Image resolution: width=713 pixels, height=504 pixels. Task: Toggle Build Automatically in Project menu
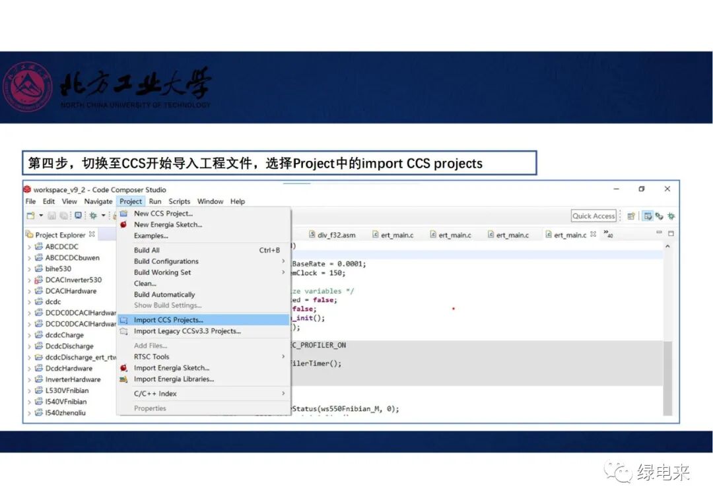tap(164, 294)
